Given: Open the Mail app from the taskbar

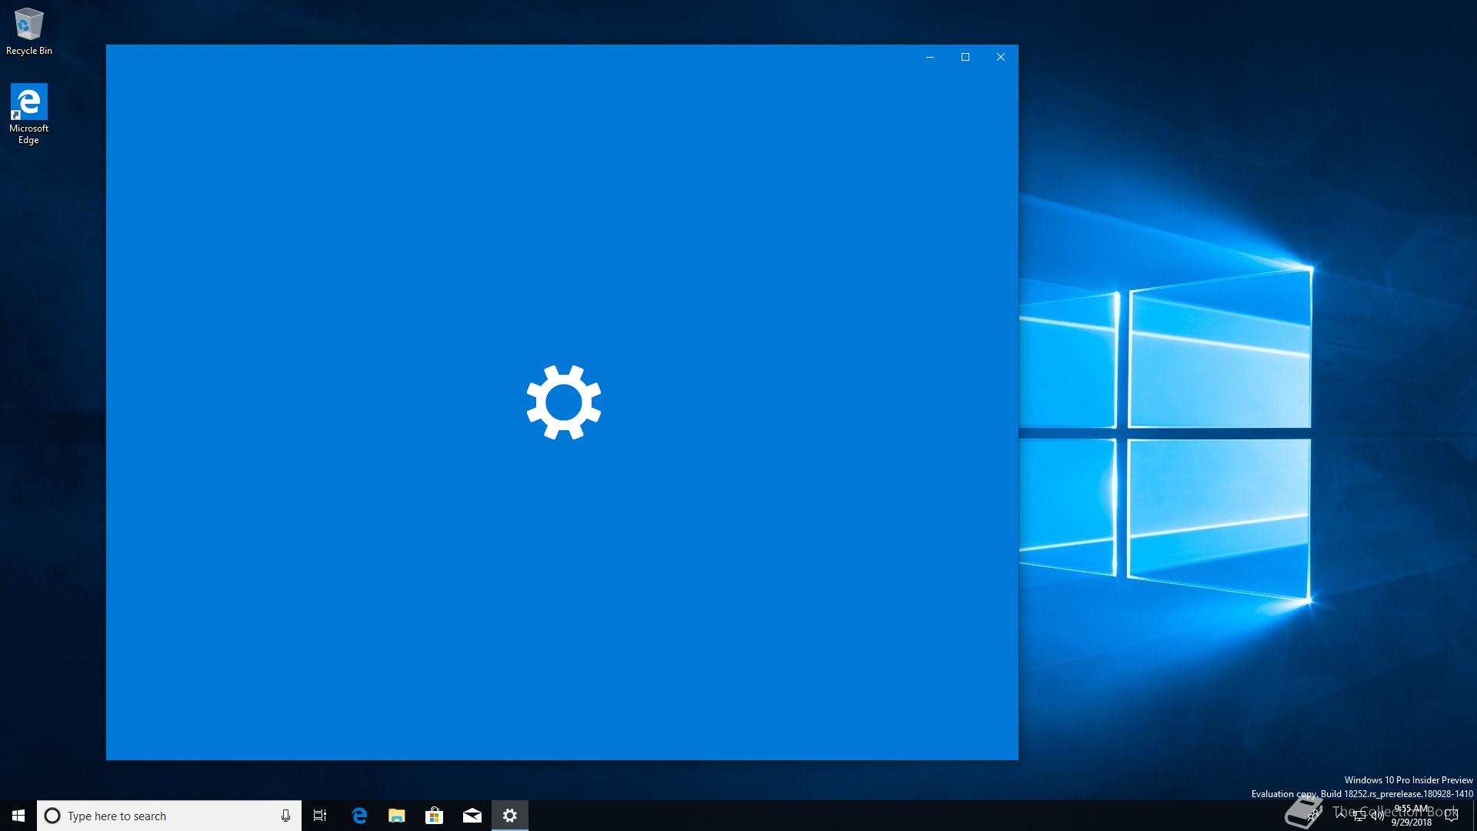Looking at the screenshot, I should [x=472, y=816].
